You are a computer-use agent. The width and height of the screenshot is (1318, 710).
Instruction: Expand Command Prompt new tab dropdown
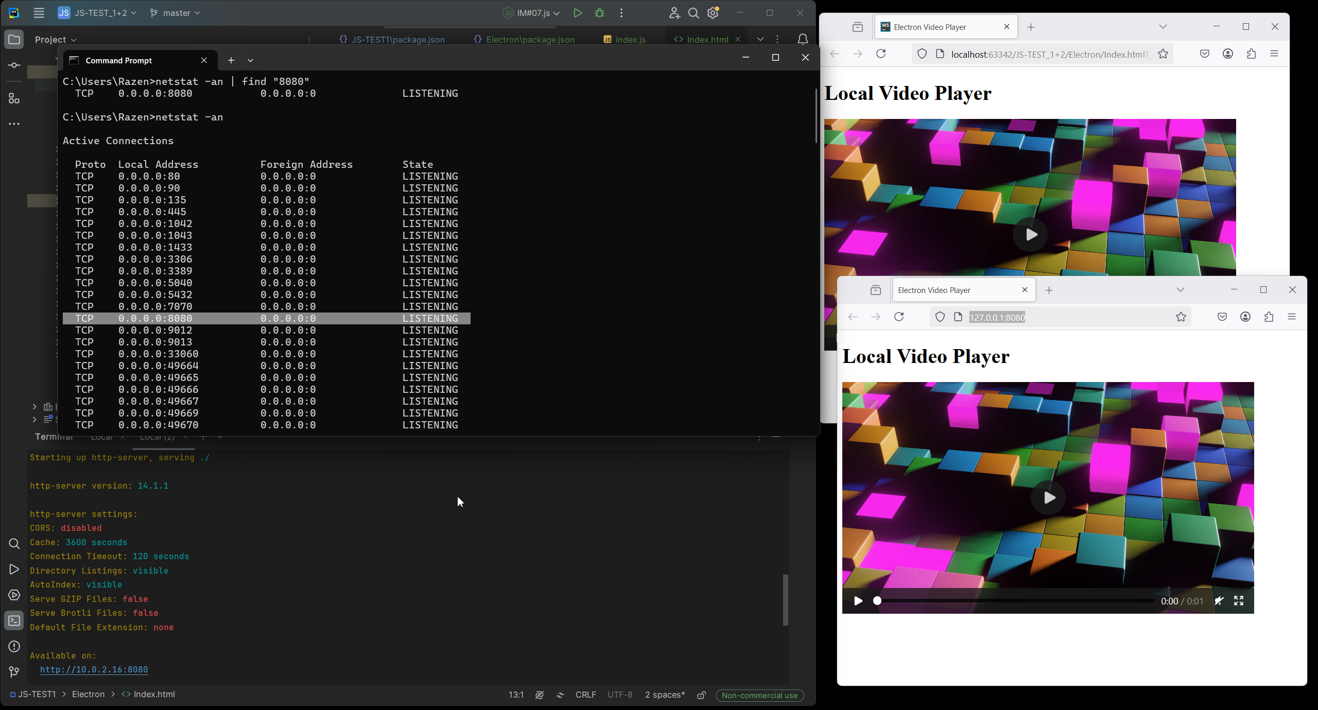[250, 60]
